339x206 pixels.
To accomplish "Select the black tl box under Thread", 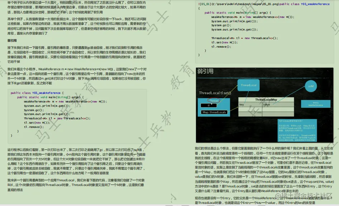I will pyautogui.click(x=209, y=105).
